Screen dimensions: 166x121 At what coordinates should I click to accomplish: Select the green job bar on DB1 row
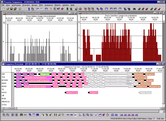point(45,74)
